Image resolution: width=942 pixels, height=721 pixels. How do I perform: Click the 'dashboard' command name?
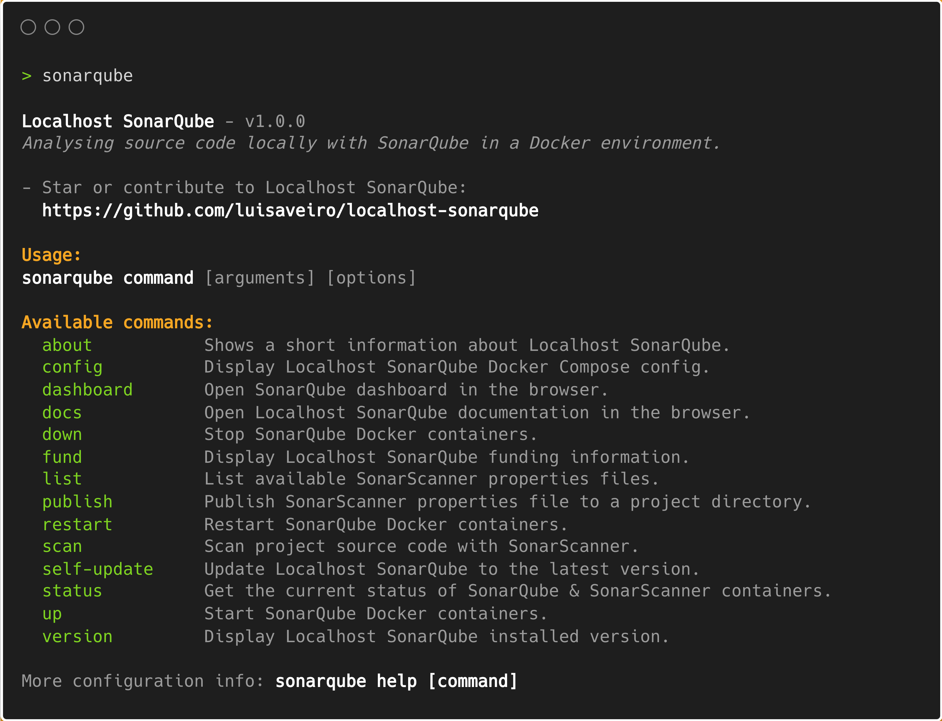tap(88, 390)
